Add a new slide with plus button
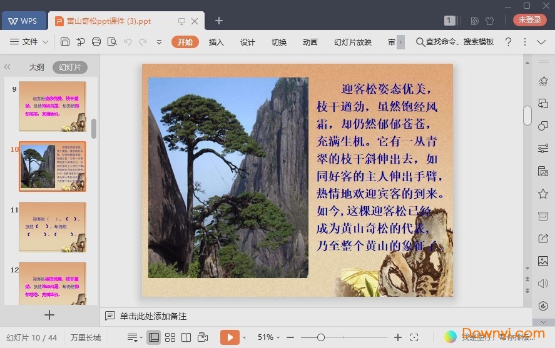This screenshot has height=348, width=555. click(49, 315)
